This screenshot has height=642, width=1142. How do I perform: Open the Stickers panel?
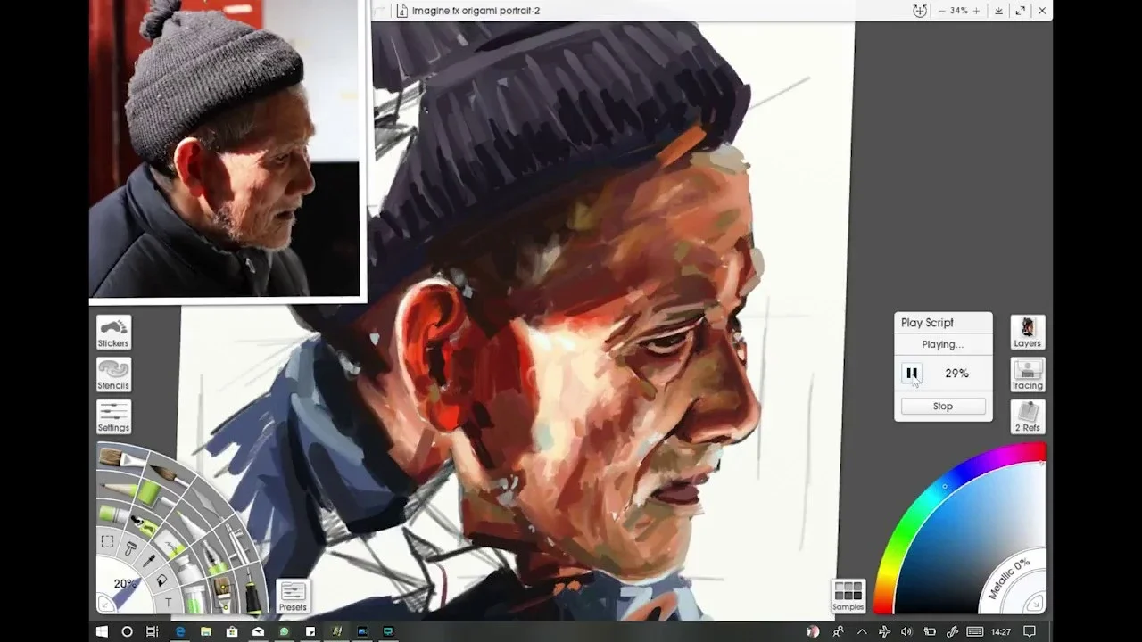(x=113, y=332)
